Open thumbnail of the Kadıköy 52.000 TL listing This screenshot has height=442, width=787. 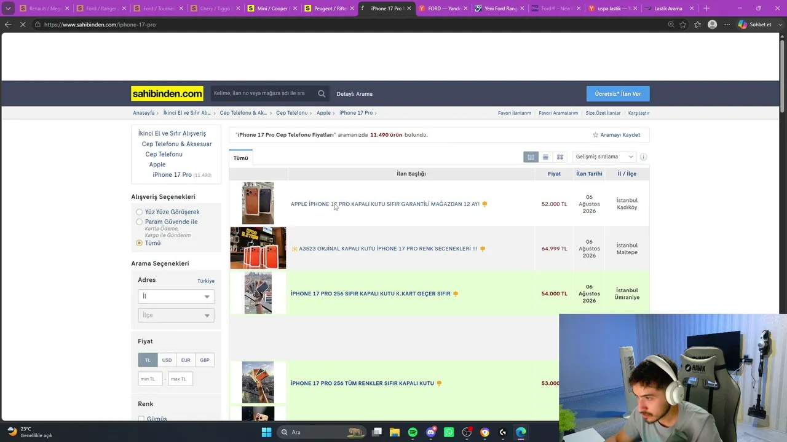[258, 203]
